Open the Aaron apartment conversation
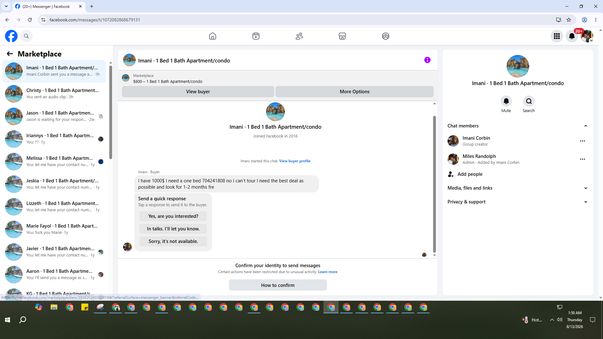Screen dimensions: 603x339 (x=54, y=275)
